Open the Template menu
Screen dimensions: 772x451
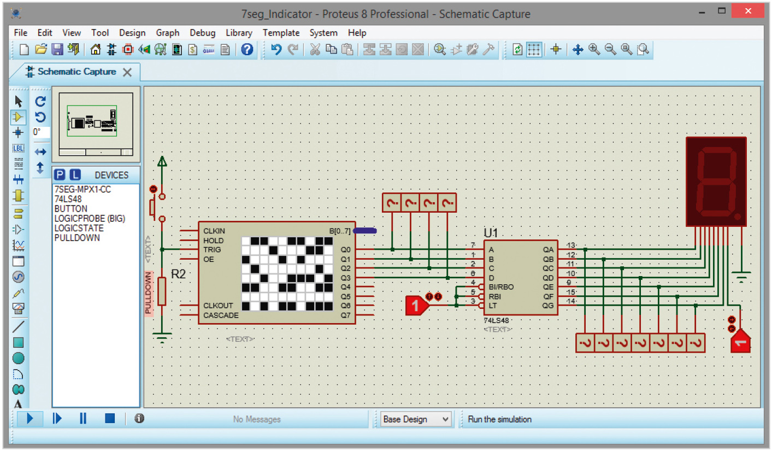click(281, 33)
